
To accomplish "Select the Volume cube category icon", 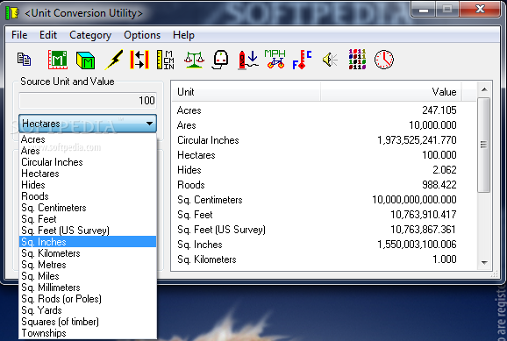I will click(x=85, y=60).
